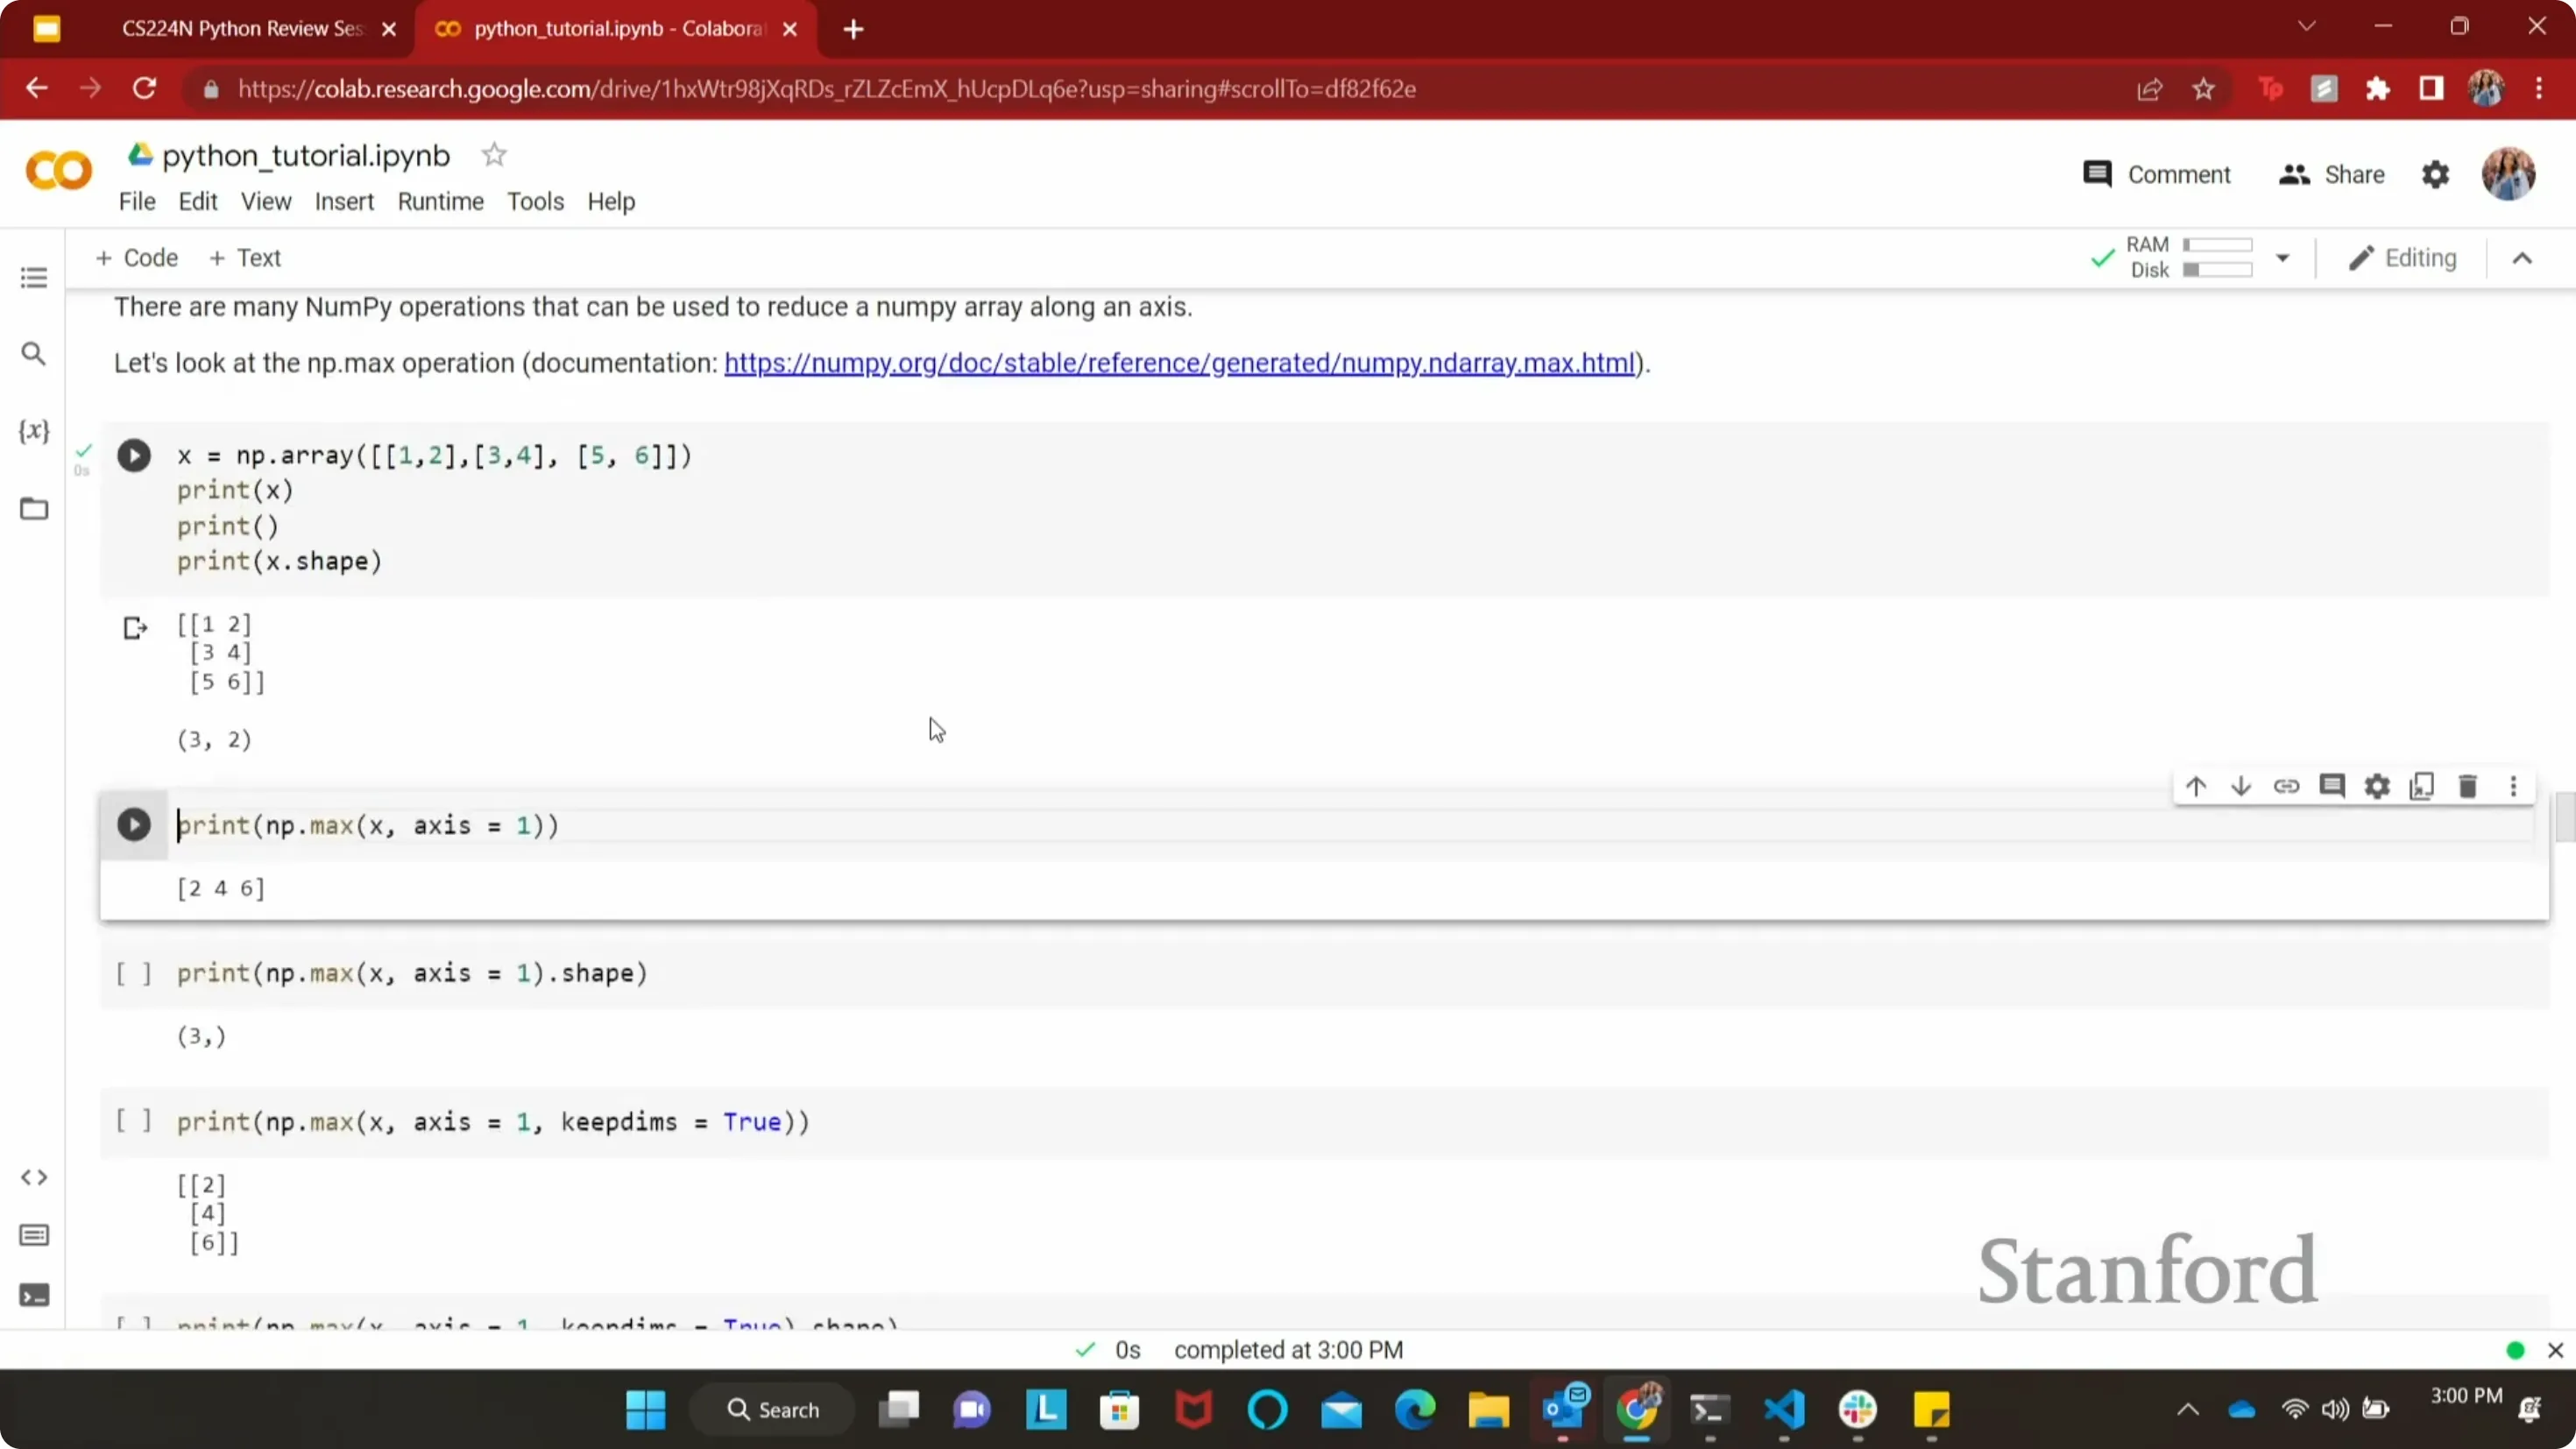Run the keepdims = True cell via its brackets
Viewport: 2576px width, 1449px height.
[134, 1121]
